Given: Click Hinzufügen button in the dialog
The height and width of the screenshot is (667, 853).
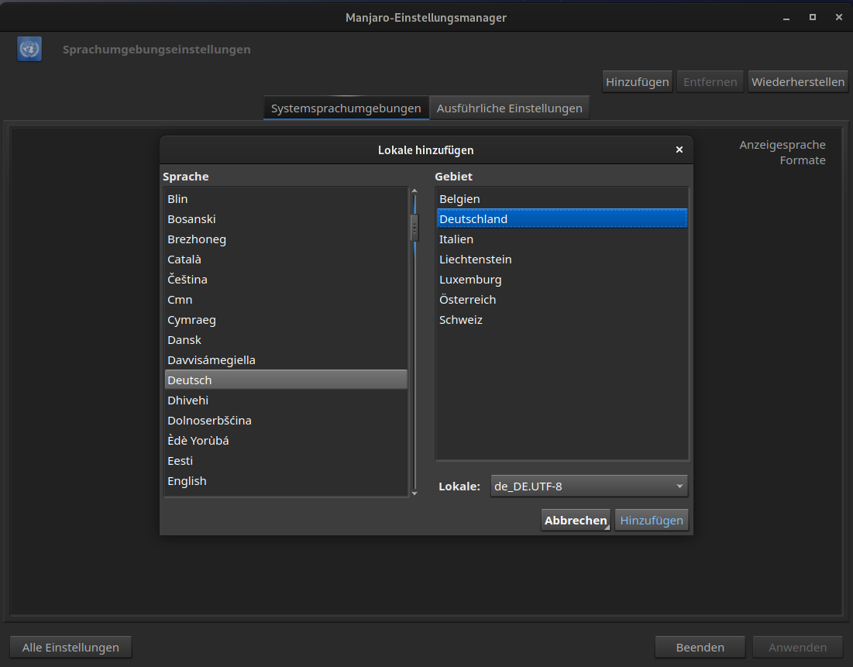Looking at the screenshot, I should pyautogui.click(x=652, y=521).
